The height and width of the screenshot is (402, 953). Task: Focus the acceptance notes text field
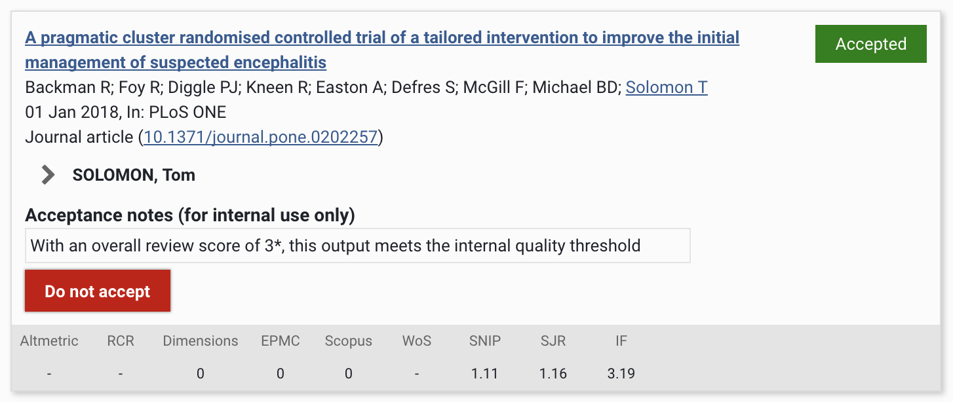coord(357,246)
